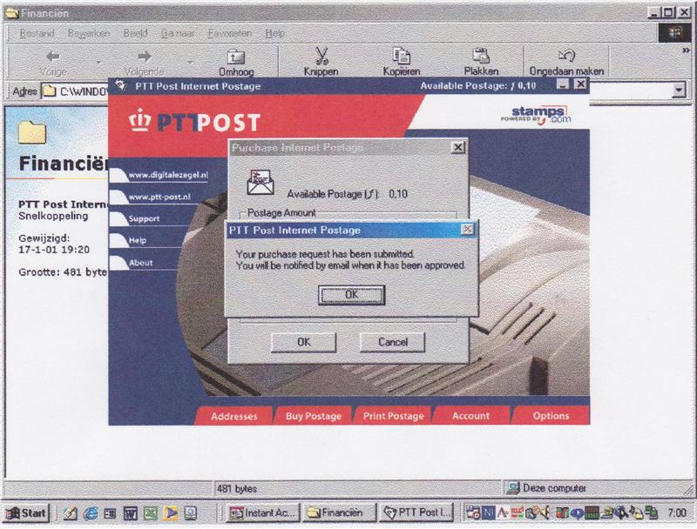Undo with the Ongedaan maken icon

[x=566, y=56]
